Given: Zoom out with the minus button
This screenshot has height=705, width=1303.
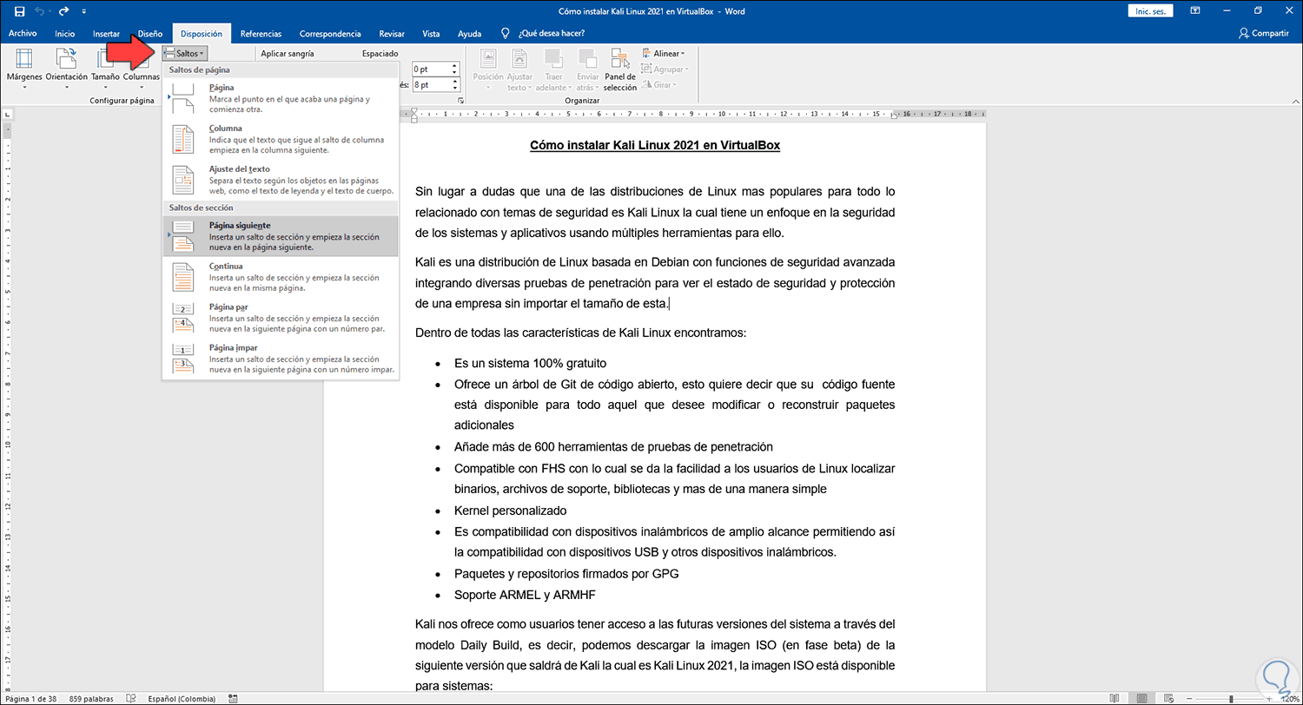Looking at the screenshot, I should [x=1187, y=698].
